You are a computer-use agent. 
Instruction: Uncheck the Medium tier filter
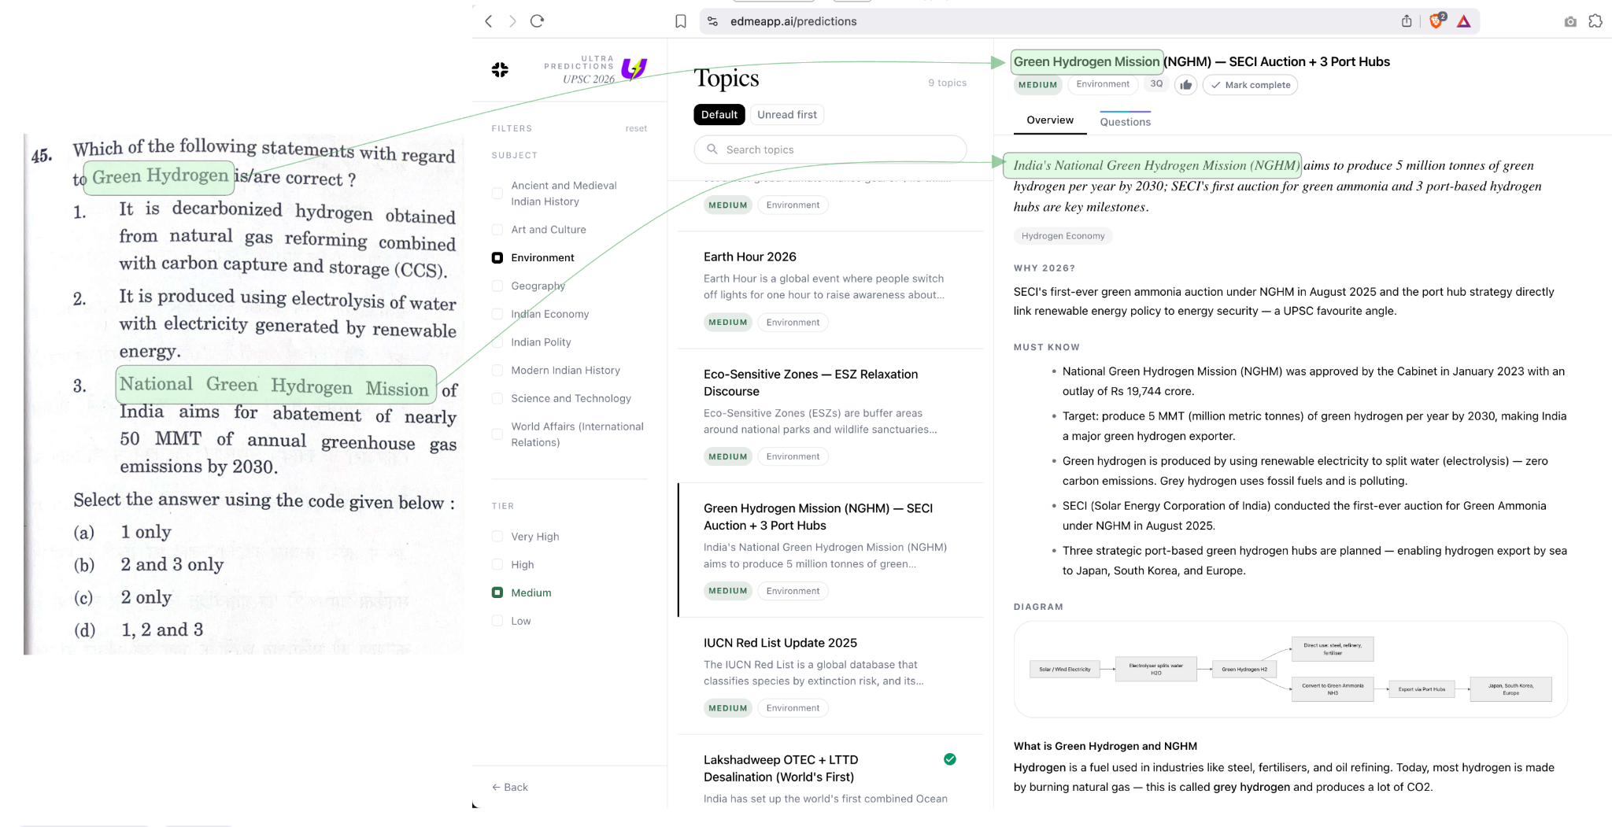497,593
